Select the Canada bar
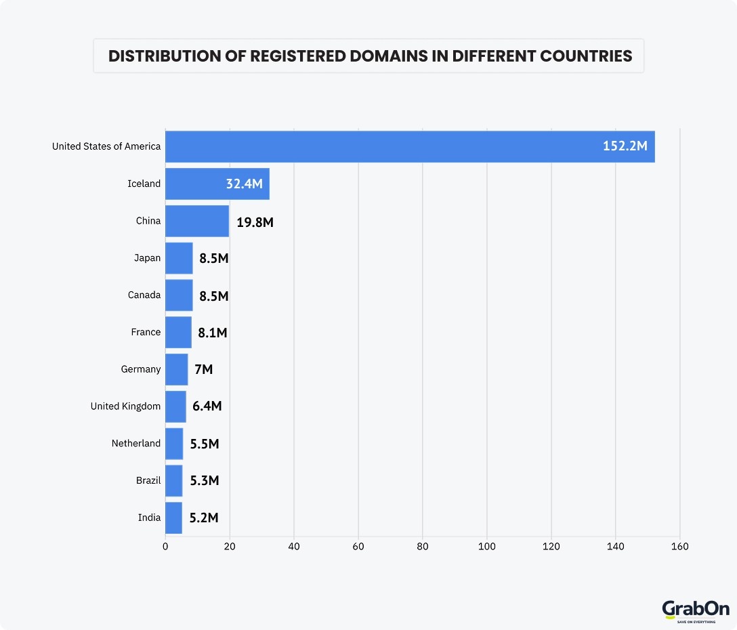The image size is (737, 630). coord(179,295)
